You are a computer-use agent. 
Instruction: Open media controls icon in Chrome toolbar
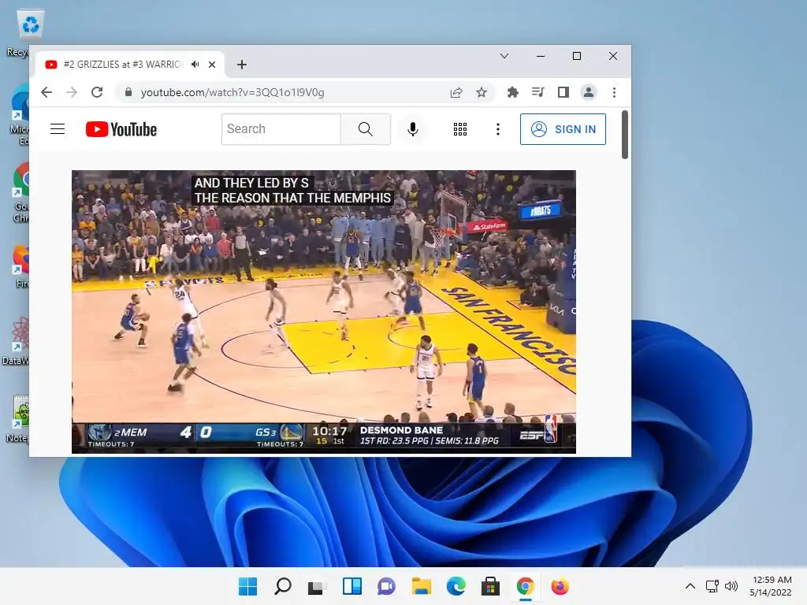(x=537, y=93)
